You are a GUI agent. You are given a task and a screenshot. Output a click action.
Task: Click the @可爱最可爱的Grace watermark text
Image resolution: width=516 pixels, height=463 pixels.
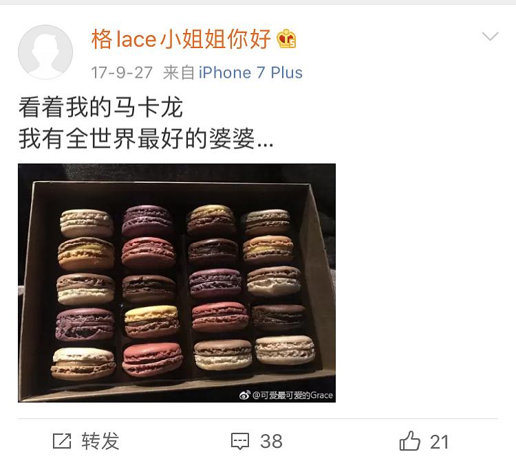click(292, 395)
